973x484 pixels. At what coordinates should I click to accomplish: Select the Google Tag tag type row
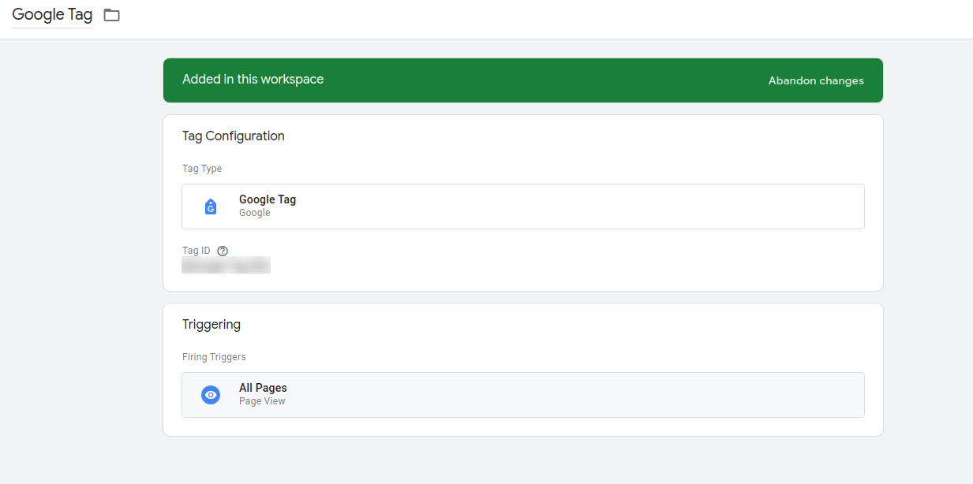[x=522, y=206]
